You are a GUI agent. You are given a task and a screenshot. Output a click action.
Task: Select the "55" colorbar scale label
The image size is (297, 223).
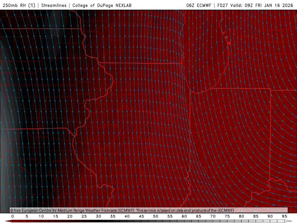tap(170, 216)
